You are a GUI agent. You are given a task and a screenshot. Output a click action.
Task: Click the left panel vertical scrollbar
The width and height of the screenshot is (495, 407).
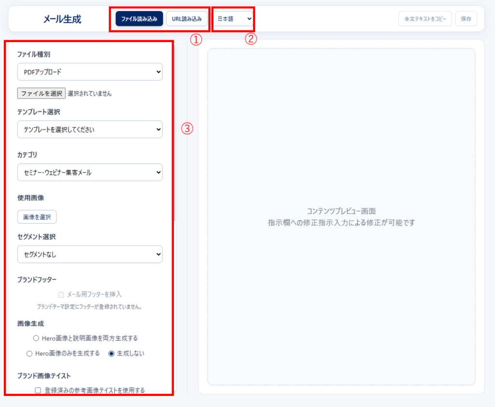(x=174, y=132)
